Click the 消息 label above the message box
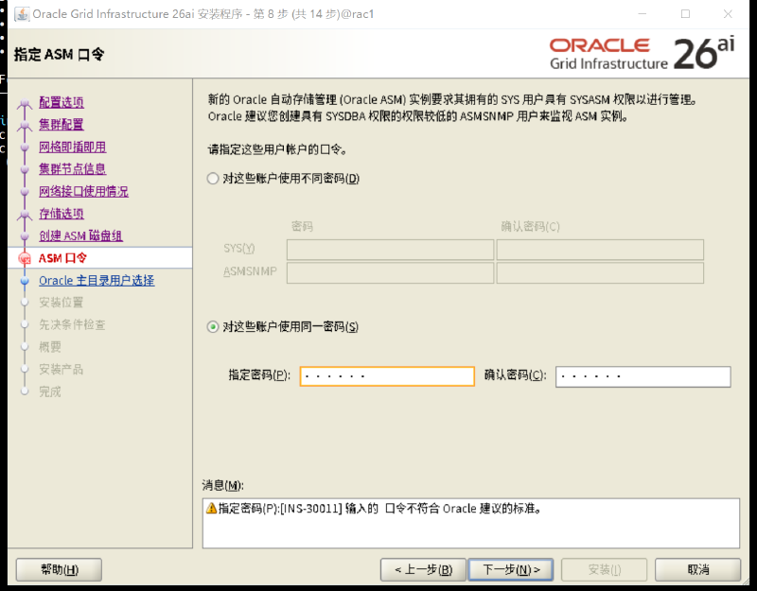 [222, 485]
